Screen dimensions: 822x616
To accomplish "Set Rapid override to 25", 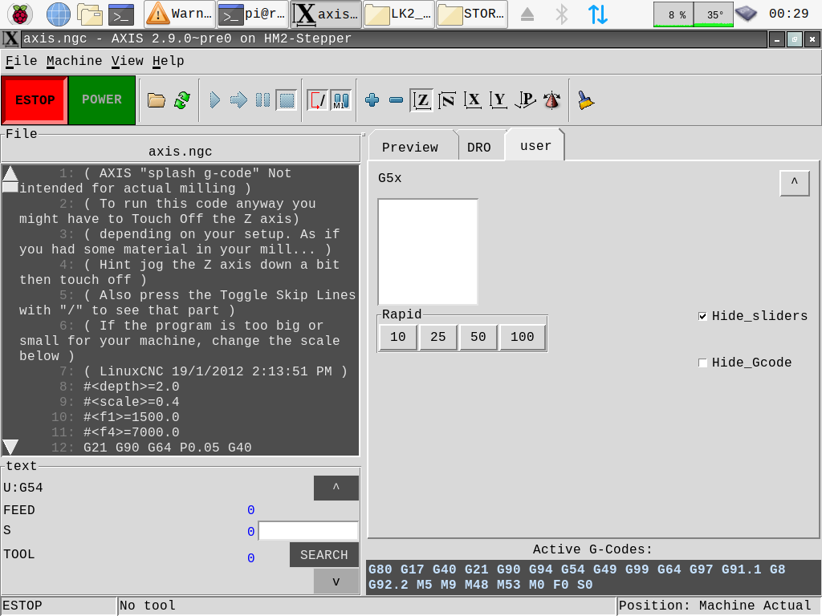I will coord(437,337).
